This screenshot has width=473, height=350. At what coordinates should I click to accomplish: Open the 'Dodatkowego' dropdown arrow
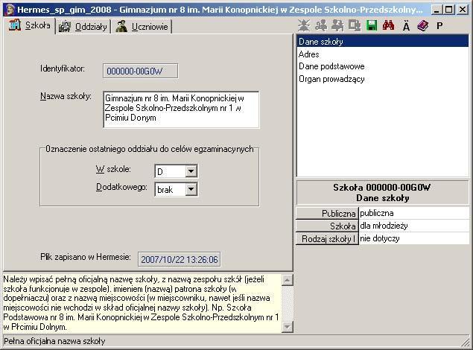point(191,190)
